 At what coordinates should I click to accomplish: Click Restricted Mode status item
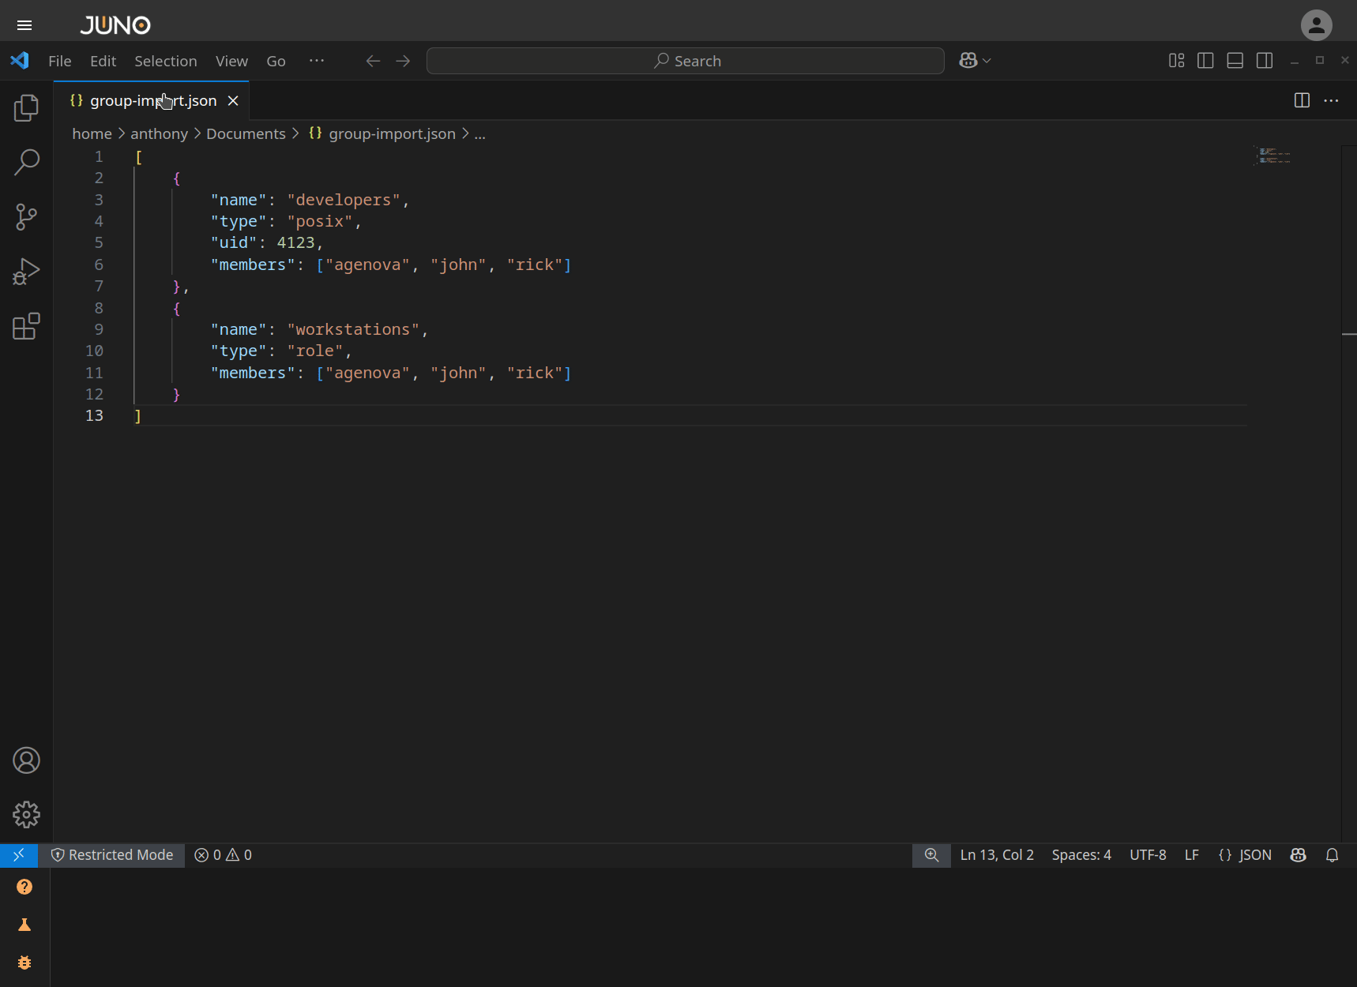pyautogui.click(x=111, y=855)
